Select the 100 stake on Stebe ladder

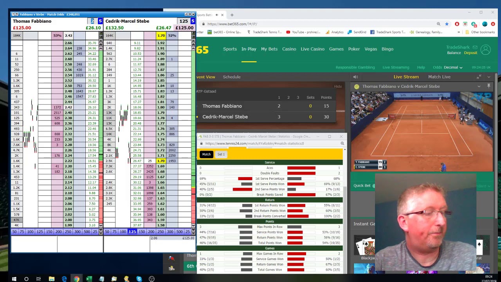pos(123,232)
